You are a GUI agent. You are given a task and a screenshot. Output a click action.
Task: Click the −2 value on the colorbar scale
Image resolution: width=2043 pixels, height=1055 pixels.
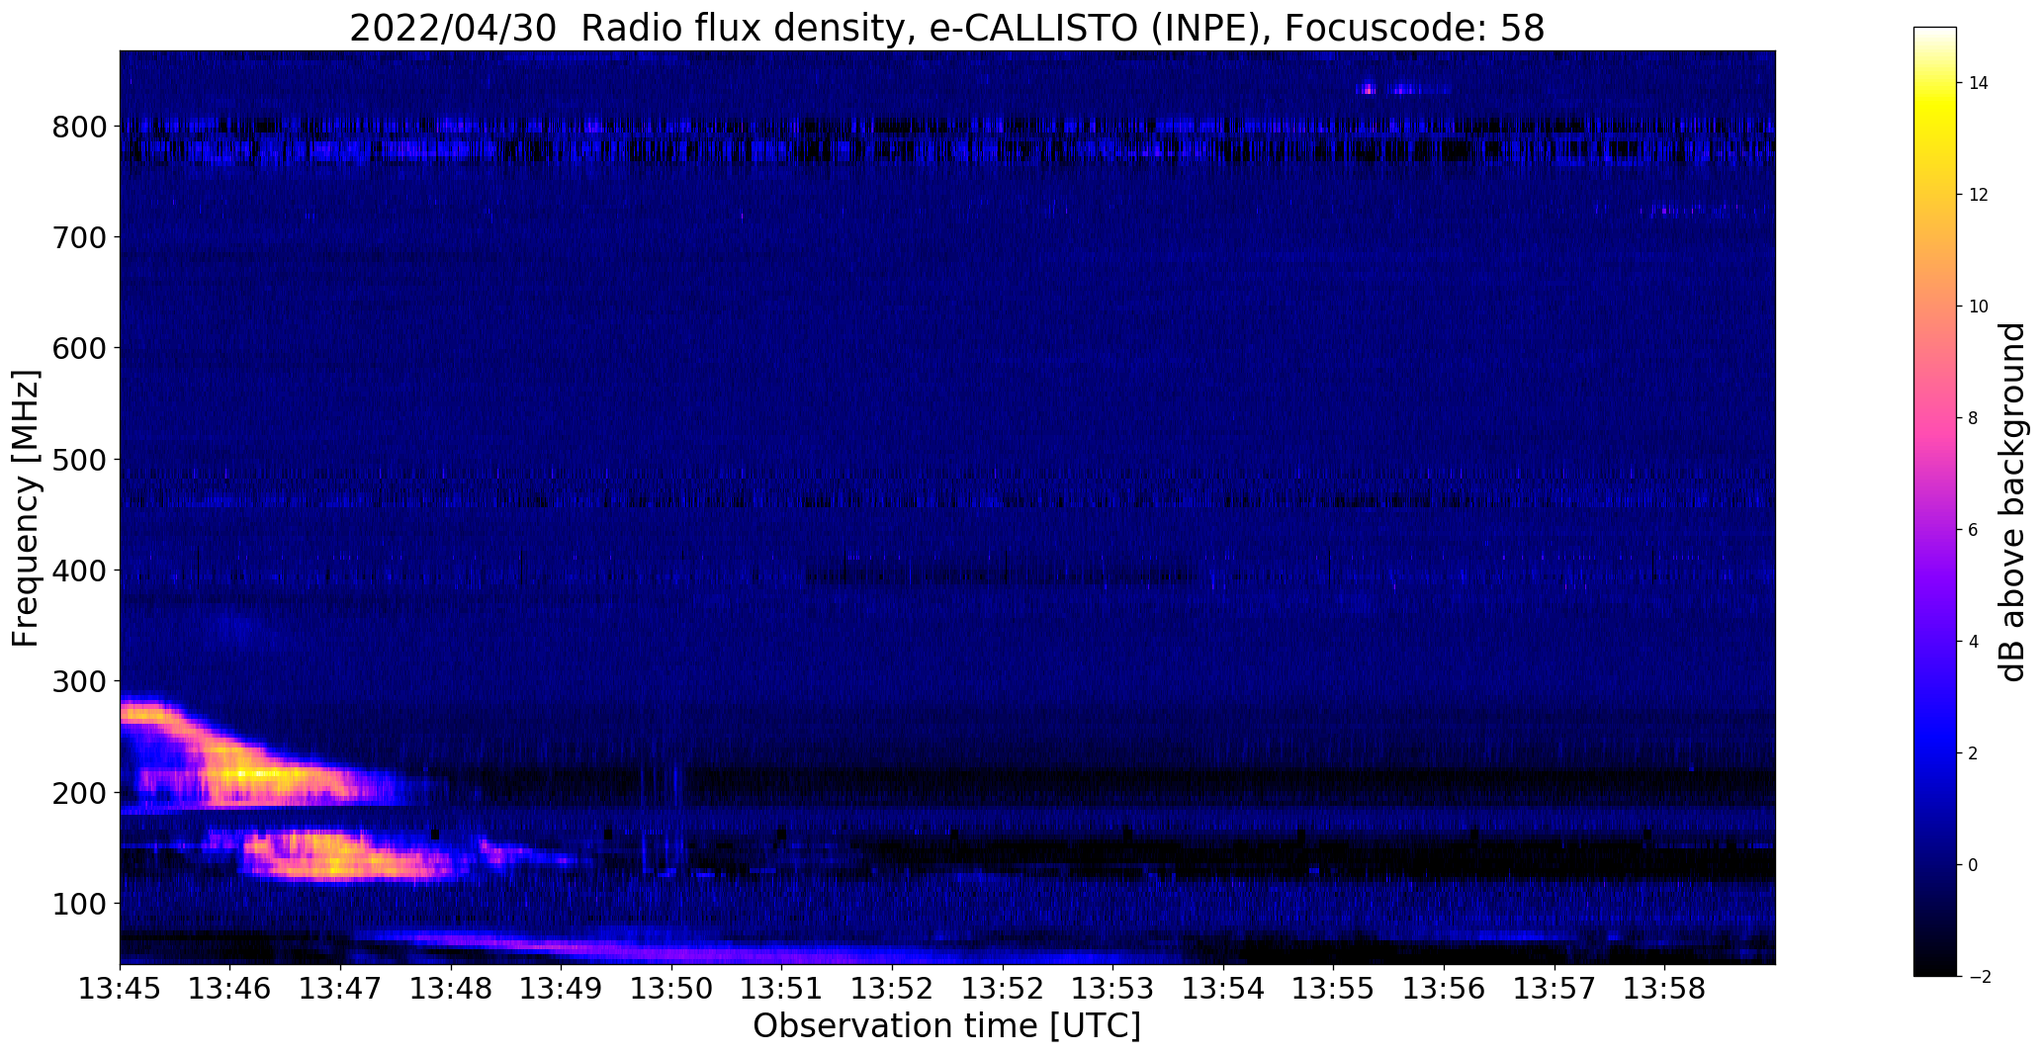click(1979, 977)
